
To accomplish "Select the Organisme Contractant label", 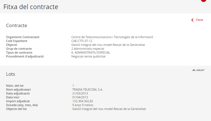I will click(23, 37).
